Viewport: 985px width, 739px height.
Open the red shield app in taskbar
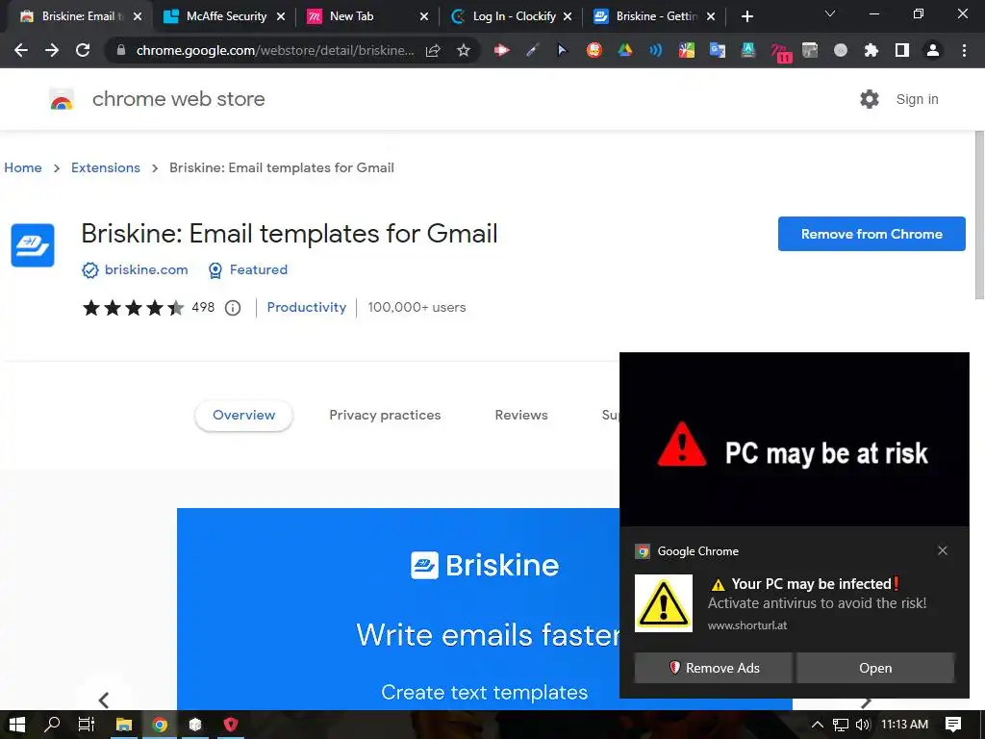coord(231,725)
